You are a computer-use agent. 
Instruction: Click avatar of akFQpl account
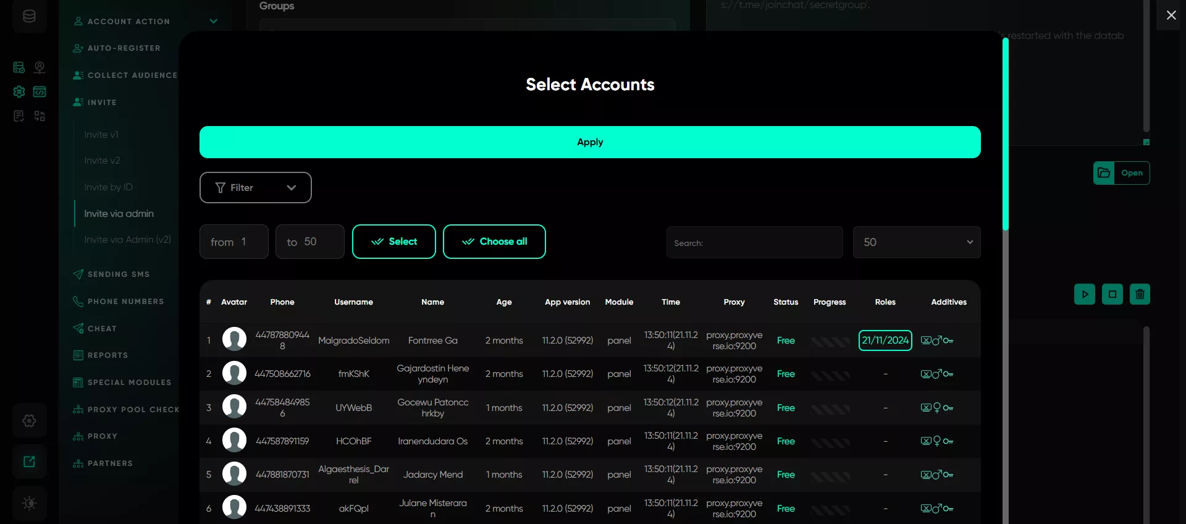point(234,507)
